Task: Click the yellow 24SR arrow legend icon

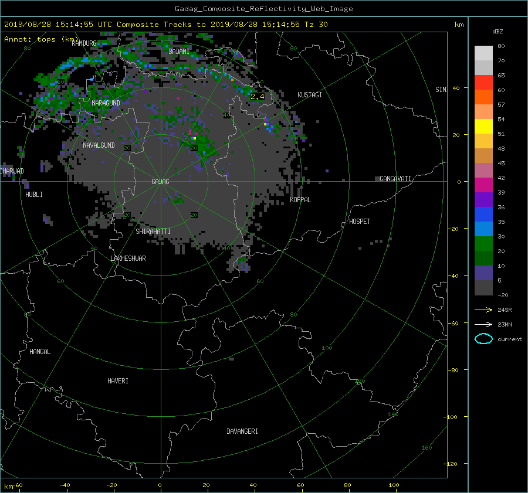Action: click(x=483, y=310)
